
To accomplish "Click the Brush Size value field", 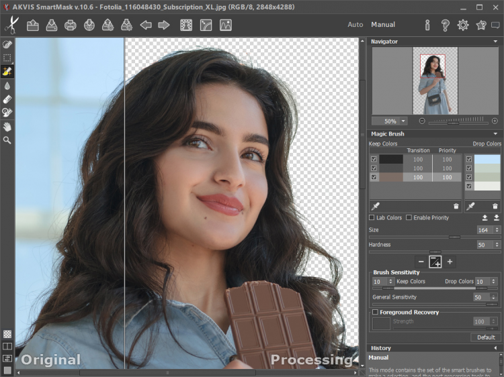I will point(482,230).
